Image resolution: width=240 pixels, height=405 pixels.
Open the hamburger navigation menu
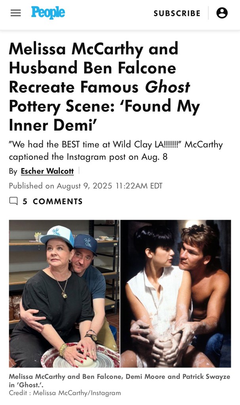[x=15, y=13]
